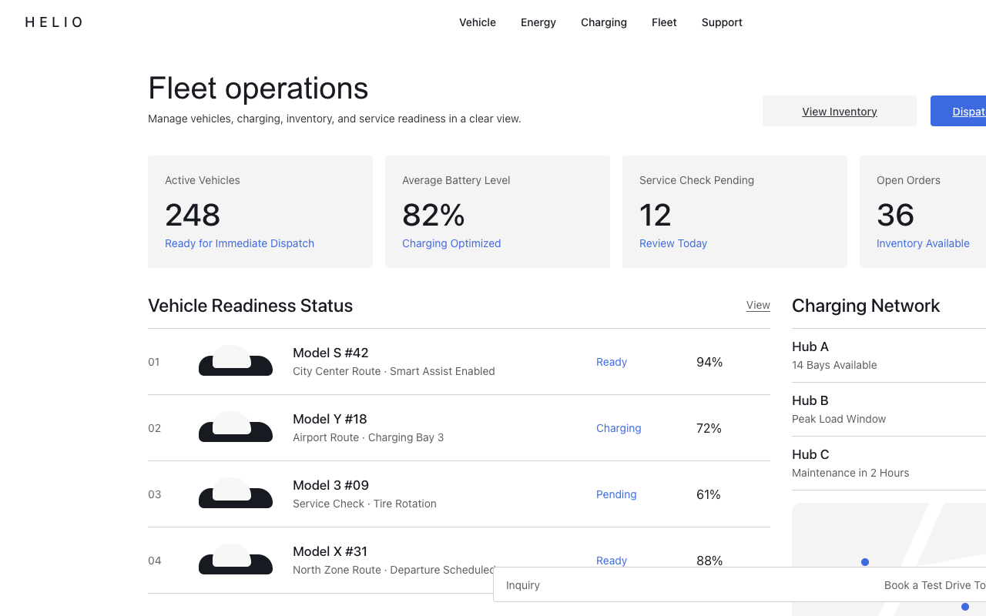
Task: Click the Service Check Pending count 12
Action: pyautogui.click(x=656, y=215)
